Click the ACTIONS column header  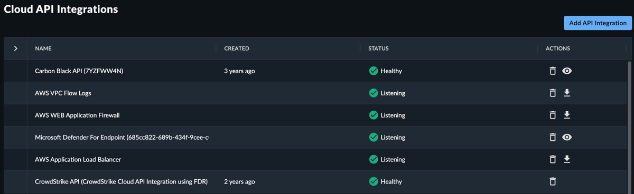(558, 48)
